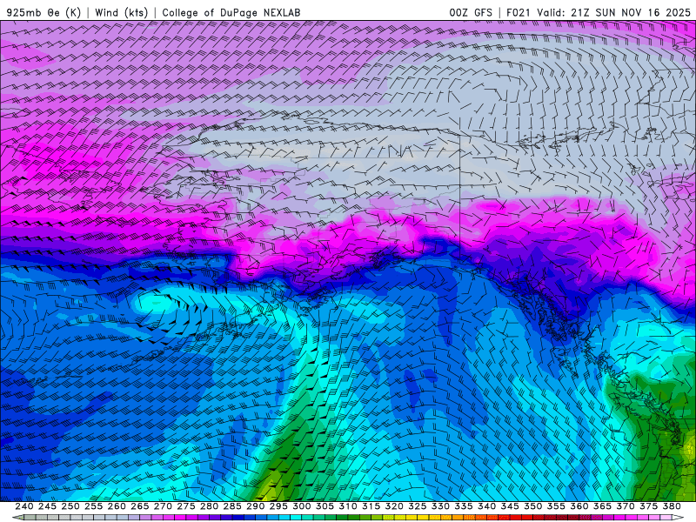Image resolution: width=696 pixels, height=522 pixels.
Task: Click the '925mb θe (K)' title text
Action: [43, 12]
